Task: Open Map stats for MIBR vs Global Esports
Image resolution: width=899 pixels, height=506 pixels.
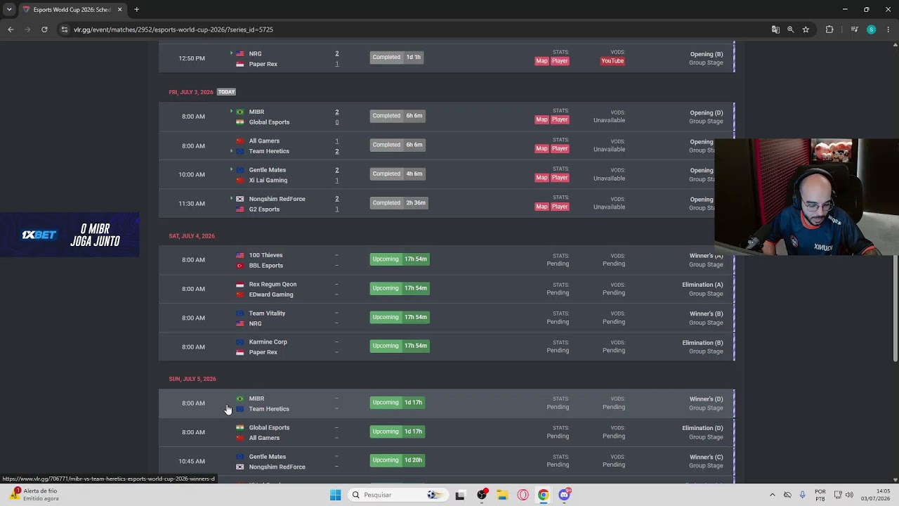Action: coord(542,119)
